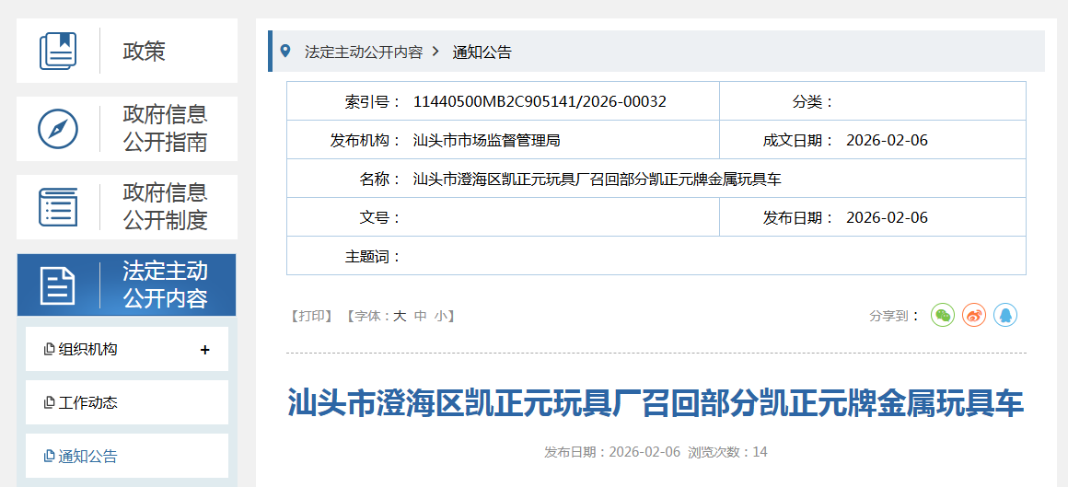Expand 组织机构 with the plus sign
The width and height of the screenshot is (1068, 487).
click(x=204, y=350)
